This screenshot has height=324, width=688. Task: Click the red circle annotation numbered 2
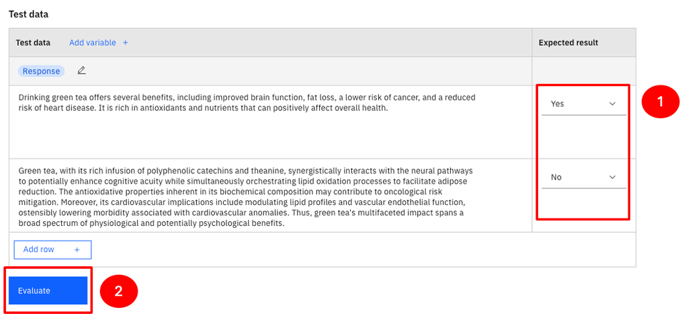(118, 291)
